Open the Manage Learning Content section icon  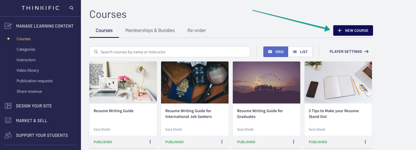click(x=8, y=26)
